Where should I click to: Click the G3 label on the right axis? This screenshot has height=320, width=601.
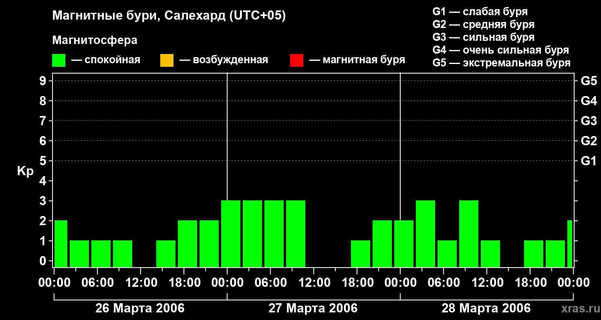tap(589, 121)
